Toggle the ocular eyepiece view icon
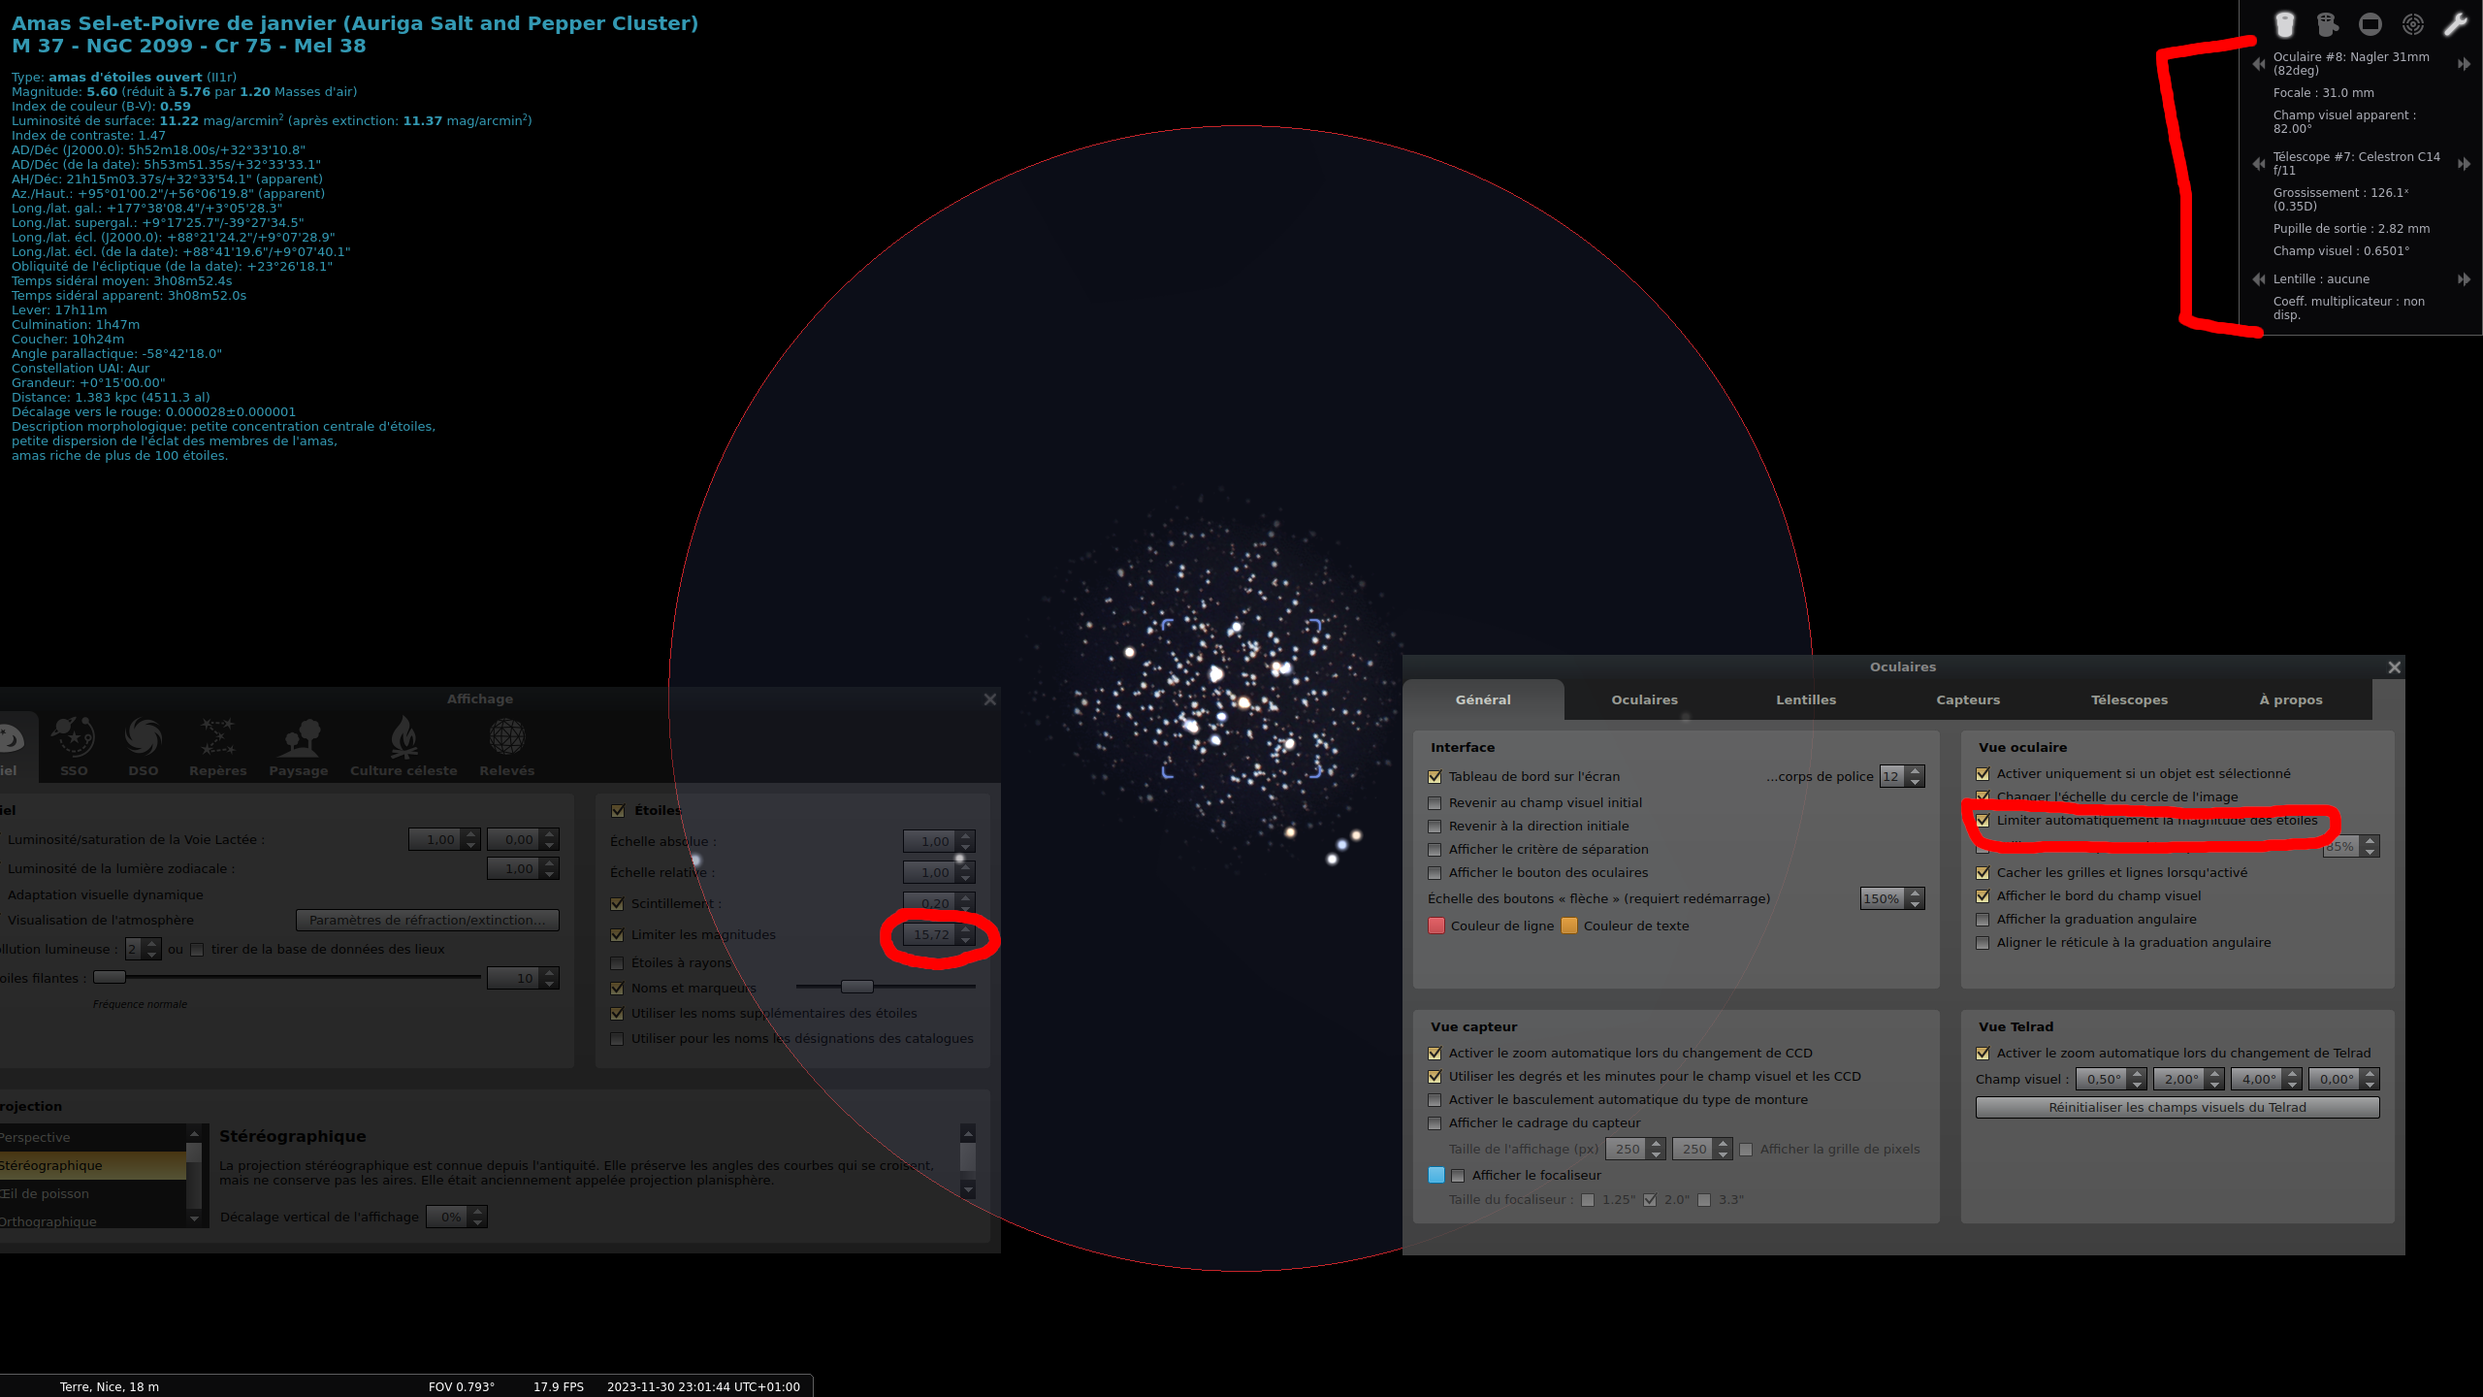The height and width of the screenshot is (1397, 2483). coord(2284,24)
